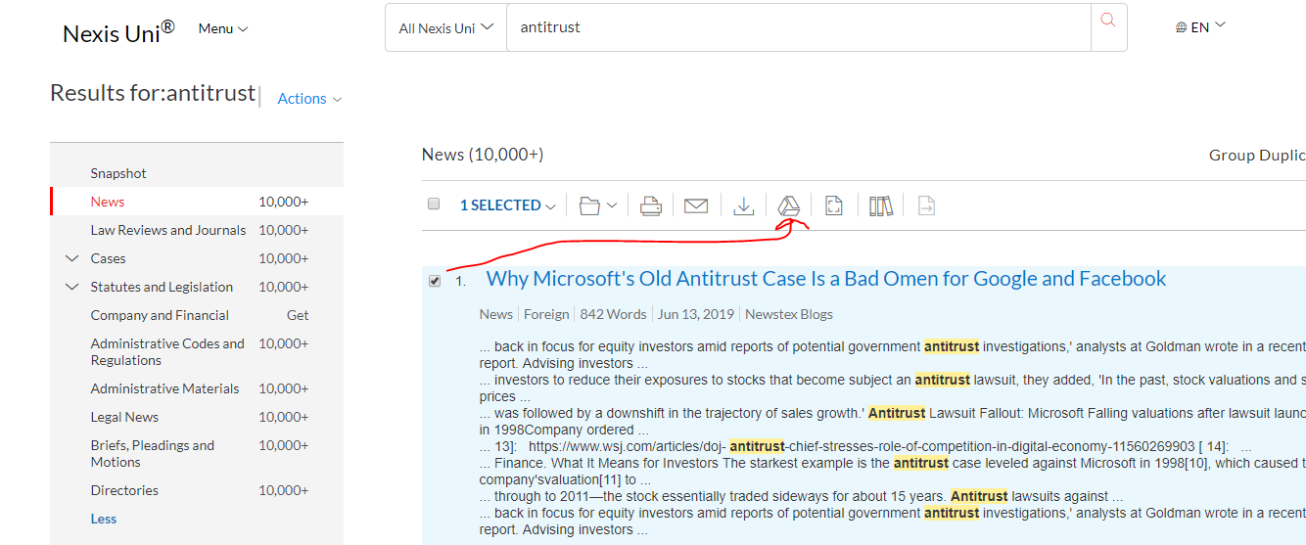
Task: Select Snapshot in the sidebar
Action: pos(118,173)
